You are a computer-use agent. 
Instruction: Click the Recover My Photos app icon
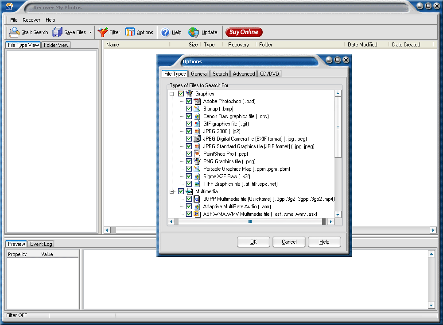pos(10,6)
